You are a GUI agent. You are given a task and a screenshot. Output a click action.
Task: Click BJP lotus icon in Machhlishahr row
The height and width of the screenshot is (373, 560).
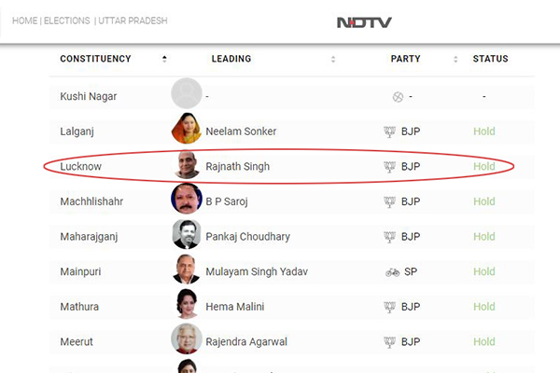[389, 201]
